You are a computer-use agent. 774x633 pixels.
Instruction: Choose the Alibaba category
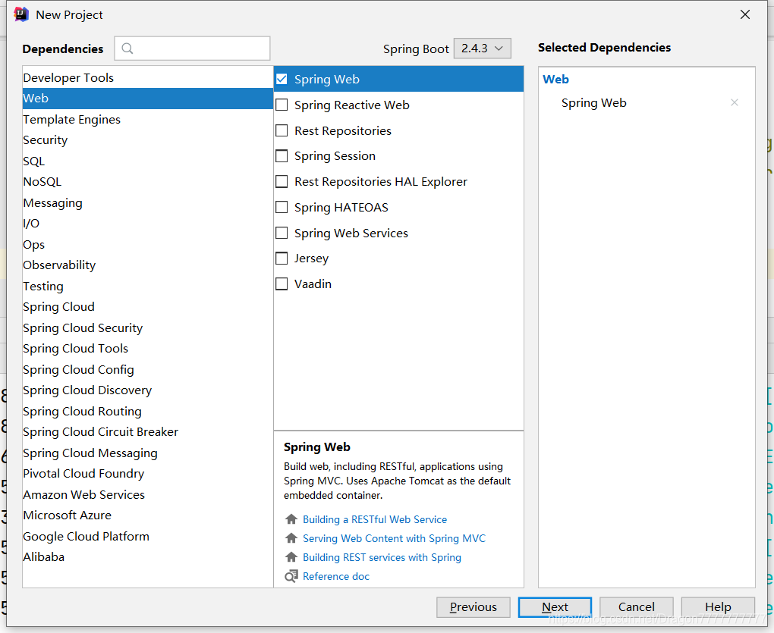click(x=148, y=556)
